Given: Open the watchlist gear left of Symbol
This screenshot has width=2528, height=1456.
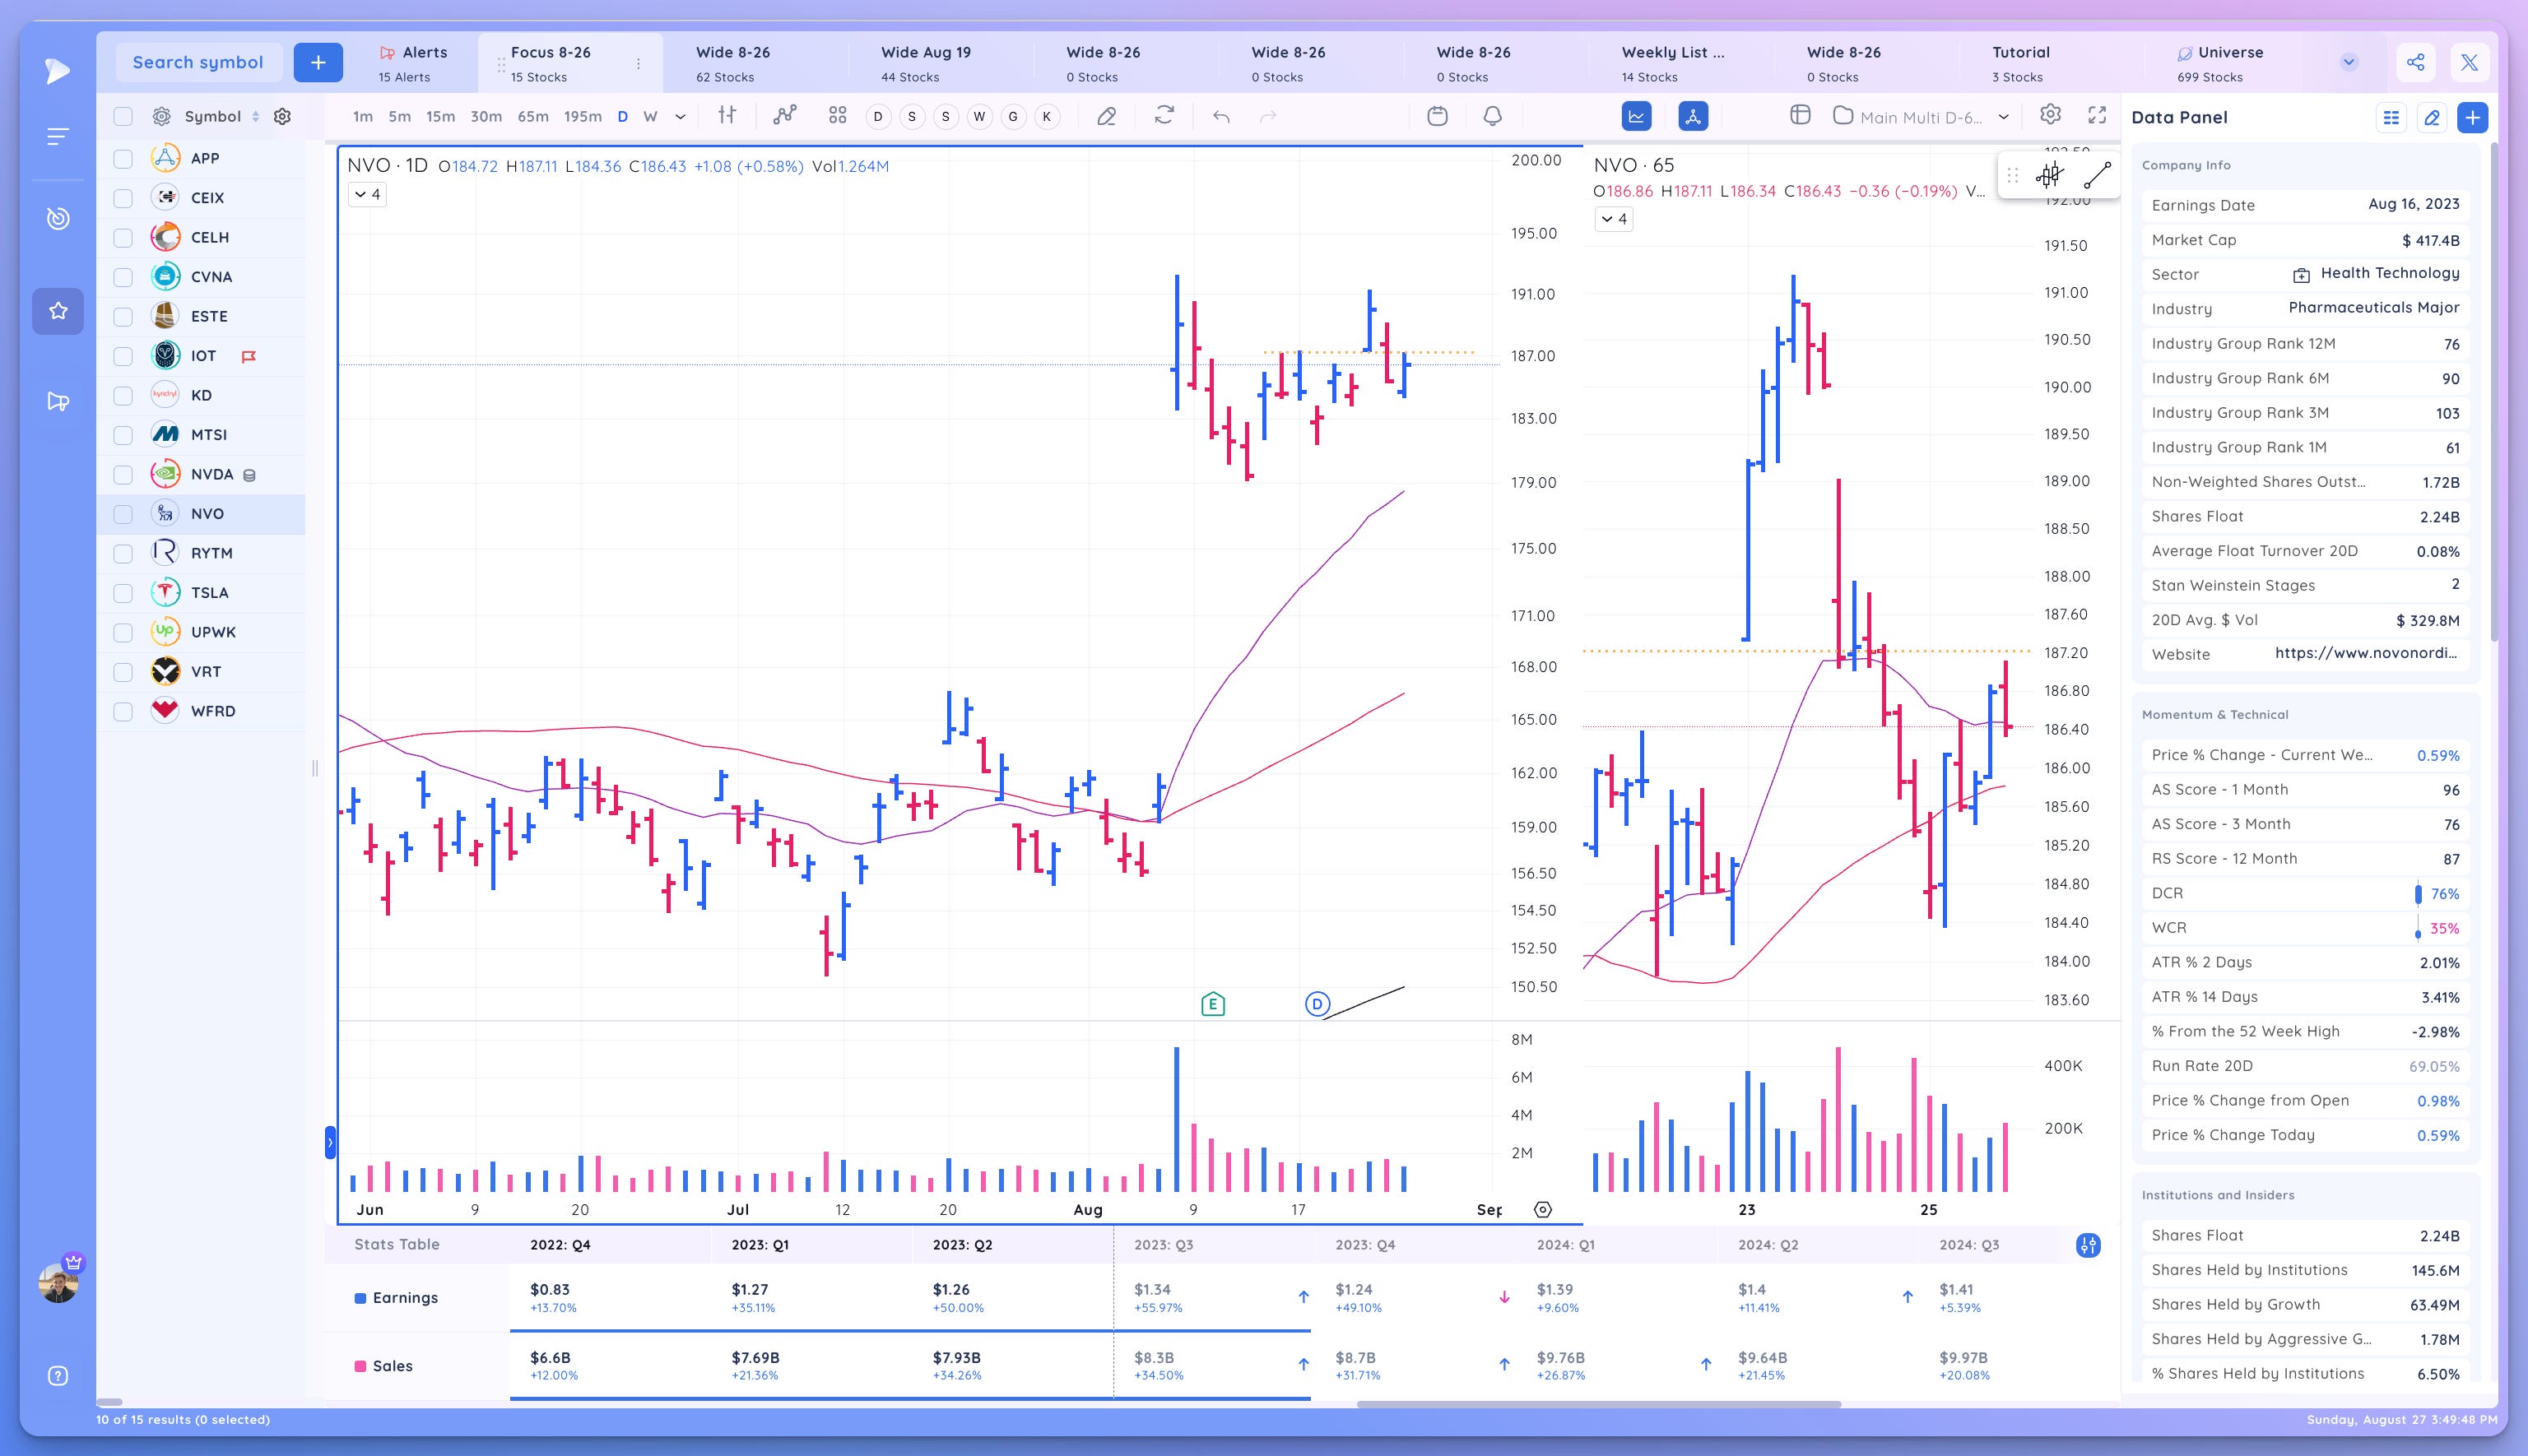Looking at the screenshot, I should [x=161, y=117].
